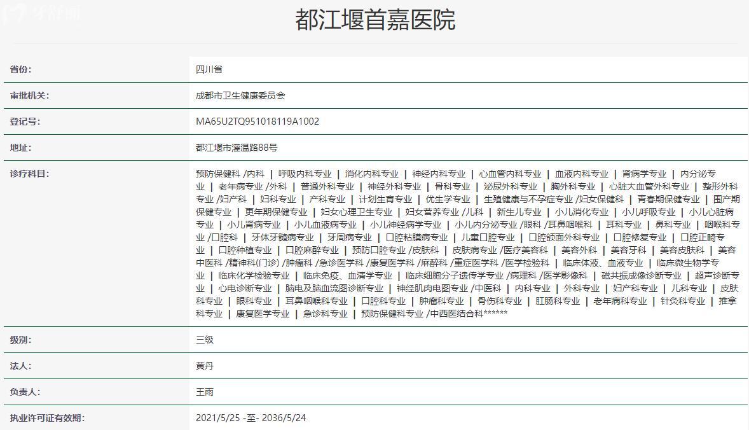Viewport: 749px width, 430px height.
Task: Click 口腔种植专业 in the department list
Action: click(x=245, y=251)
